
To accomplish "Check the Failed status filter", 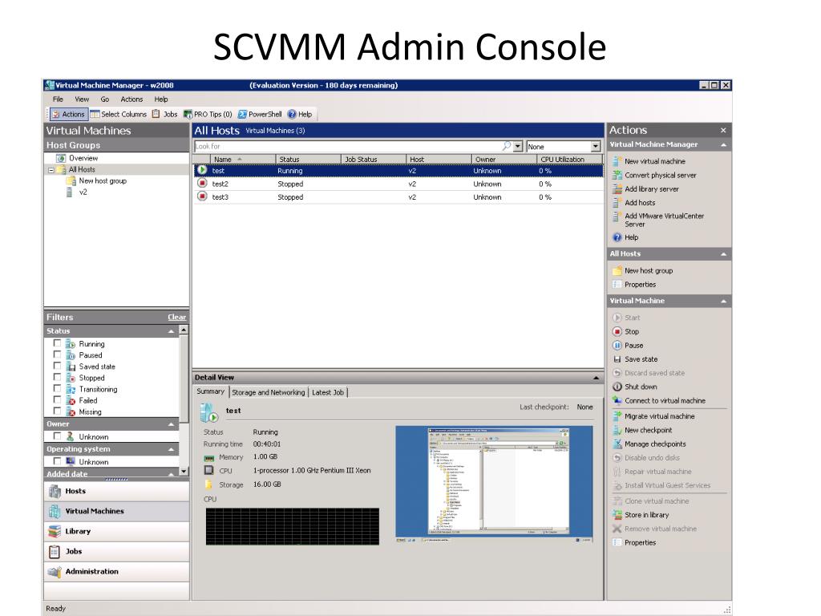I will tap(57, 399).
